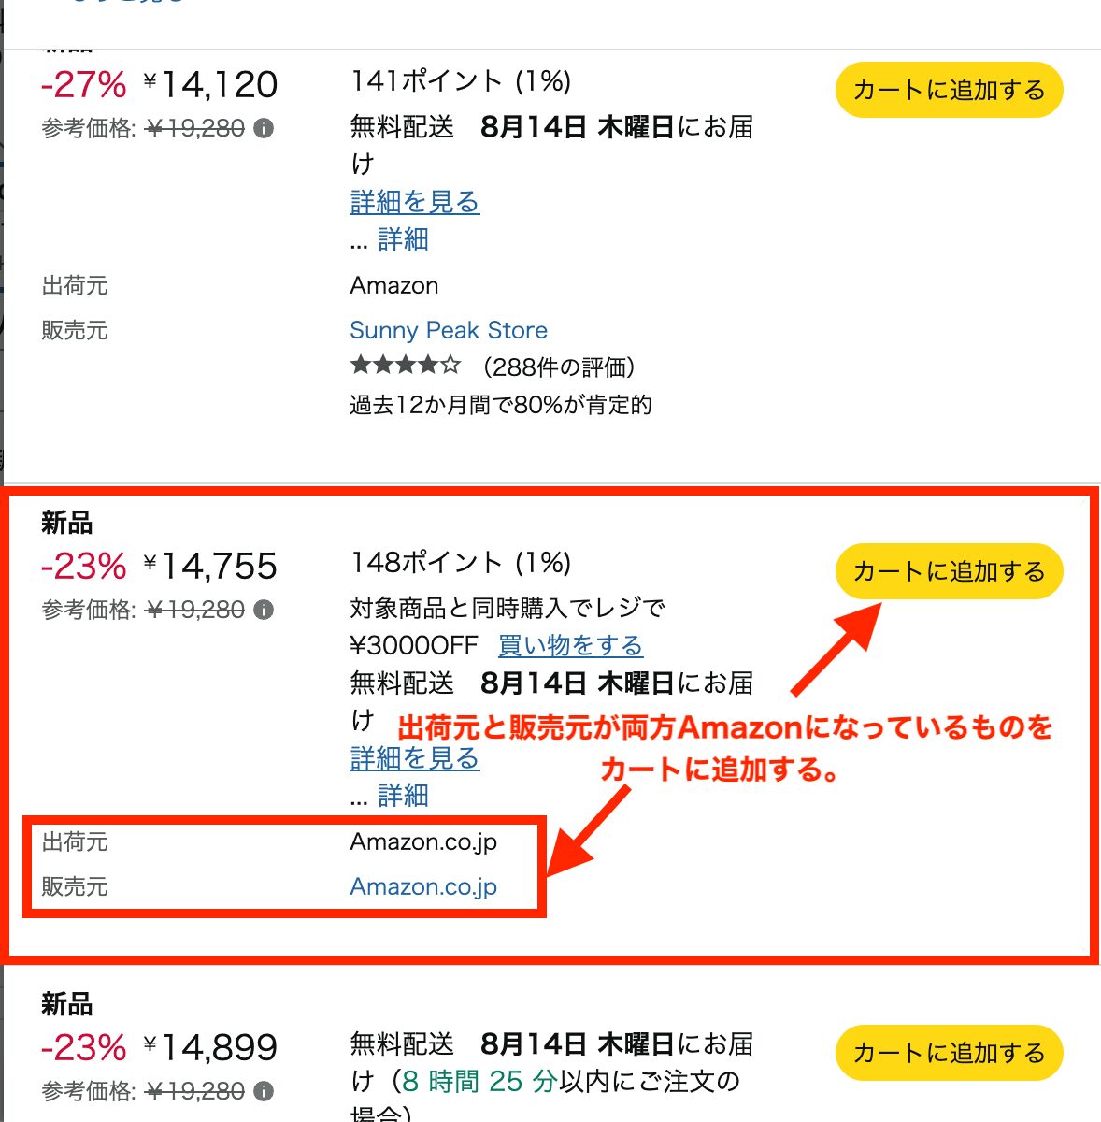Click the 288件の評価 review count
Image resolution: width=1101 pixels, height=1122 pixels.
(x=560, y=367)
